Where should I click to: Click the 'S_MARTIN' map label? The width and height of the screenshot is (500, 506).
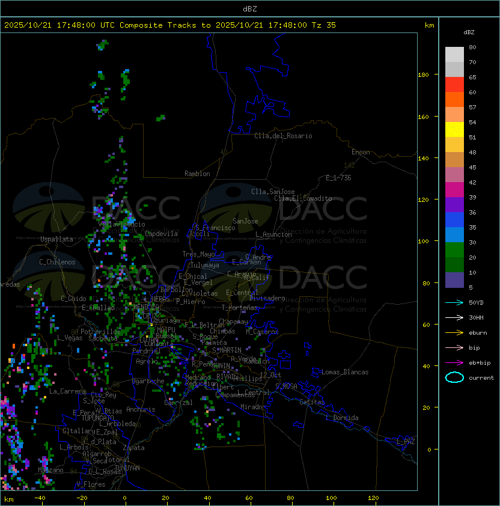(227, 350)
